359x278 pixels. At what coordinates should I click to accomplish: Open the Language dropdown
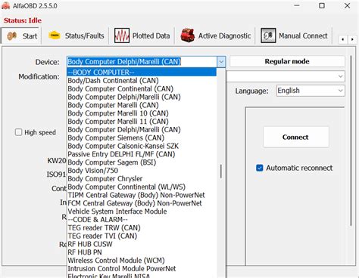[x=341, y=91]
